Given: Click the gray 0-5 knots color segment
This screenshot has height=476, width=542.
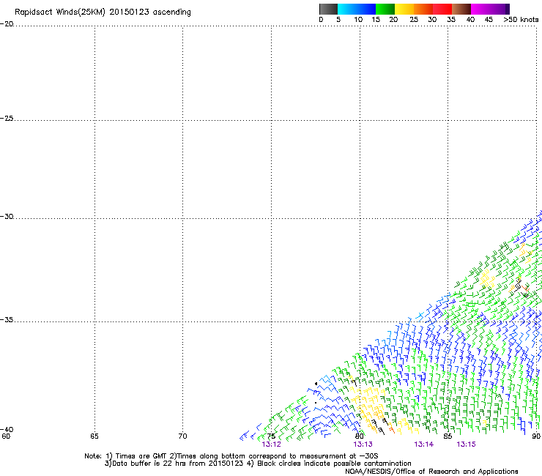Looking at the screenshot, I should (x=328, y=9).
